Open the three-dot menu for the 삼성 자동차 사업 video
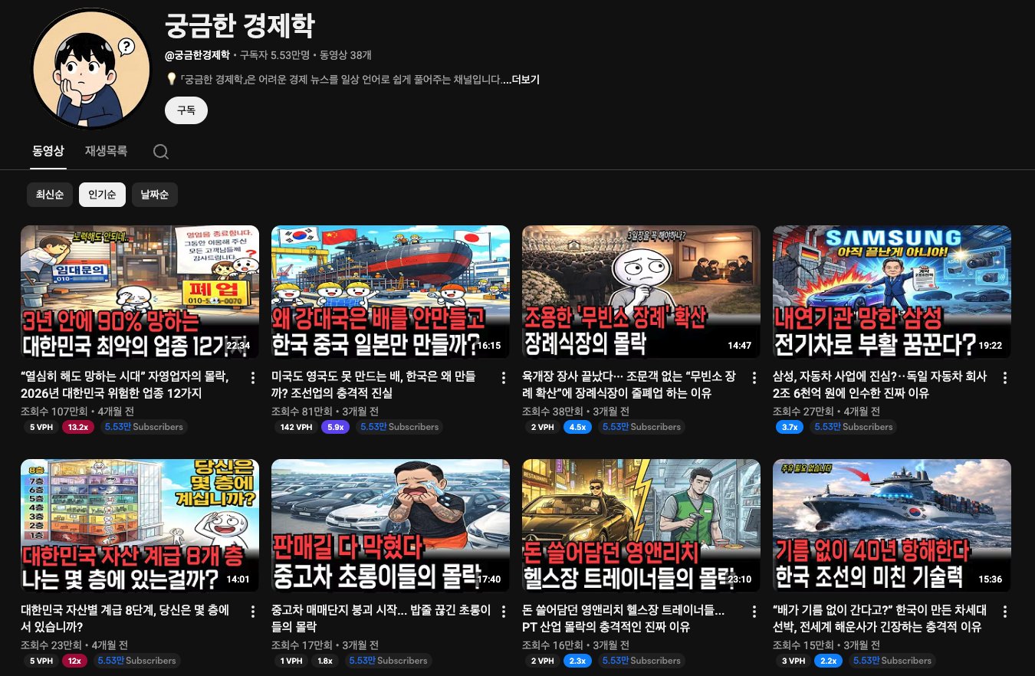The height and width of the screenshot is (676, 1035). coord(1005,378)
